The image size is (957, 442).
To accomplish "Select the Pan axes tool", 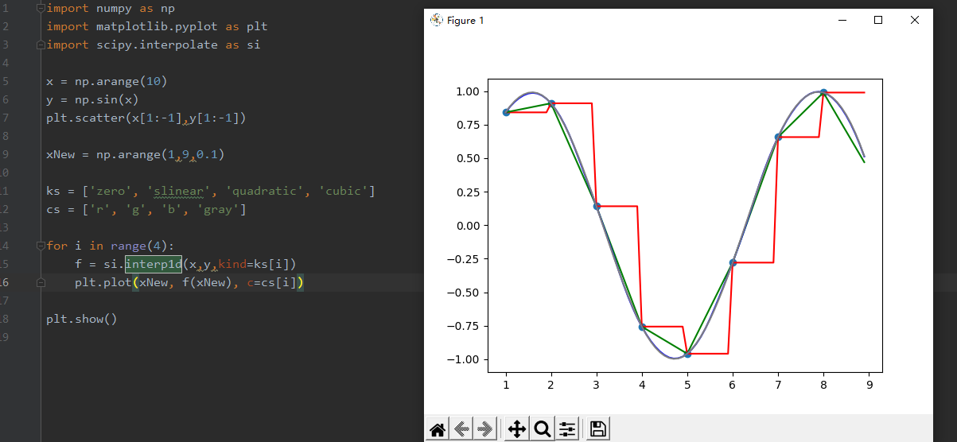I will pyautogui.click(x=516, y=429).
